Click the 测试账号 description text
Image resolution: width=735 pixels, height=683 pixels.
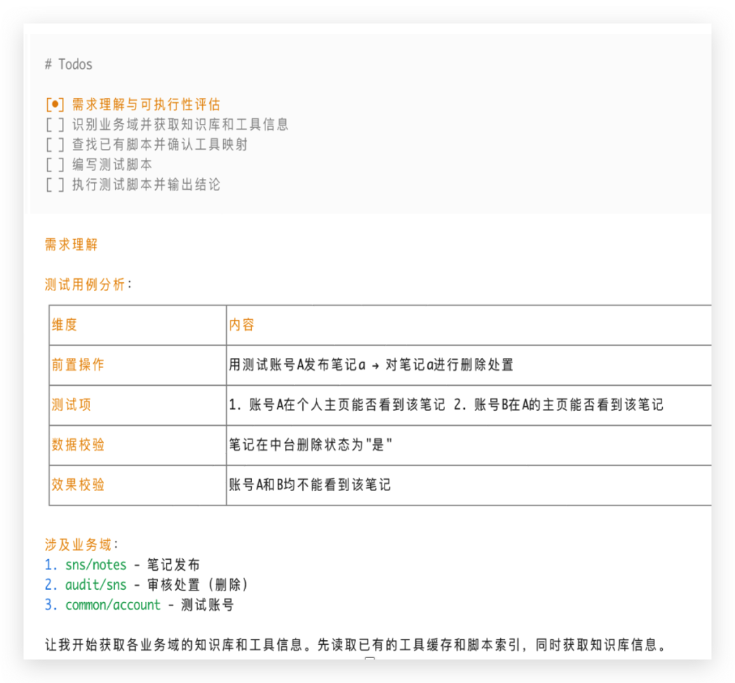(207, 605)
